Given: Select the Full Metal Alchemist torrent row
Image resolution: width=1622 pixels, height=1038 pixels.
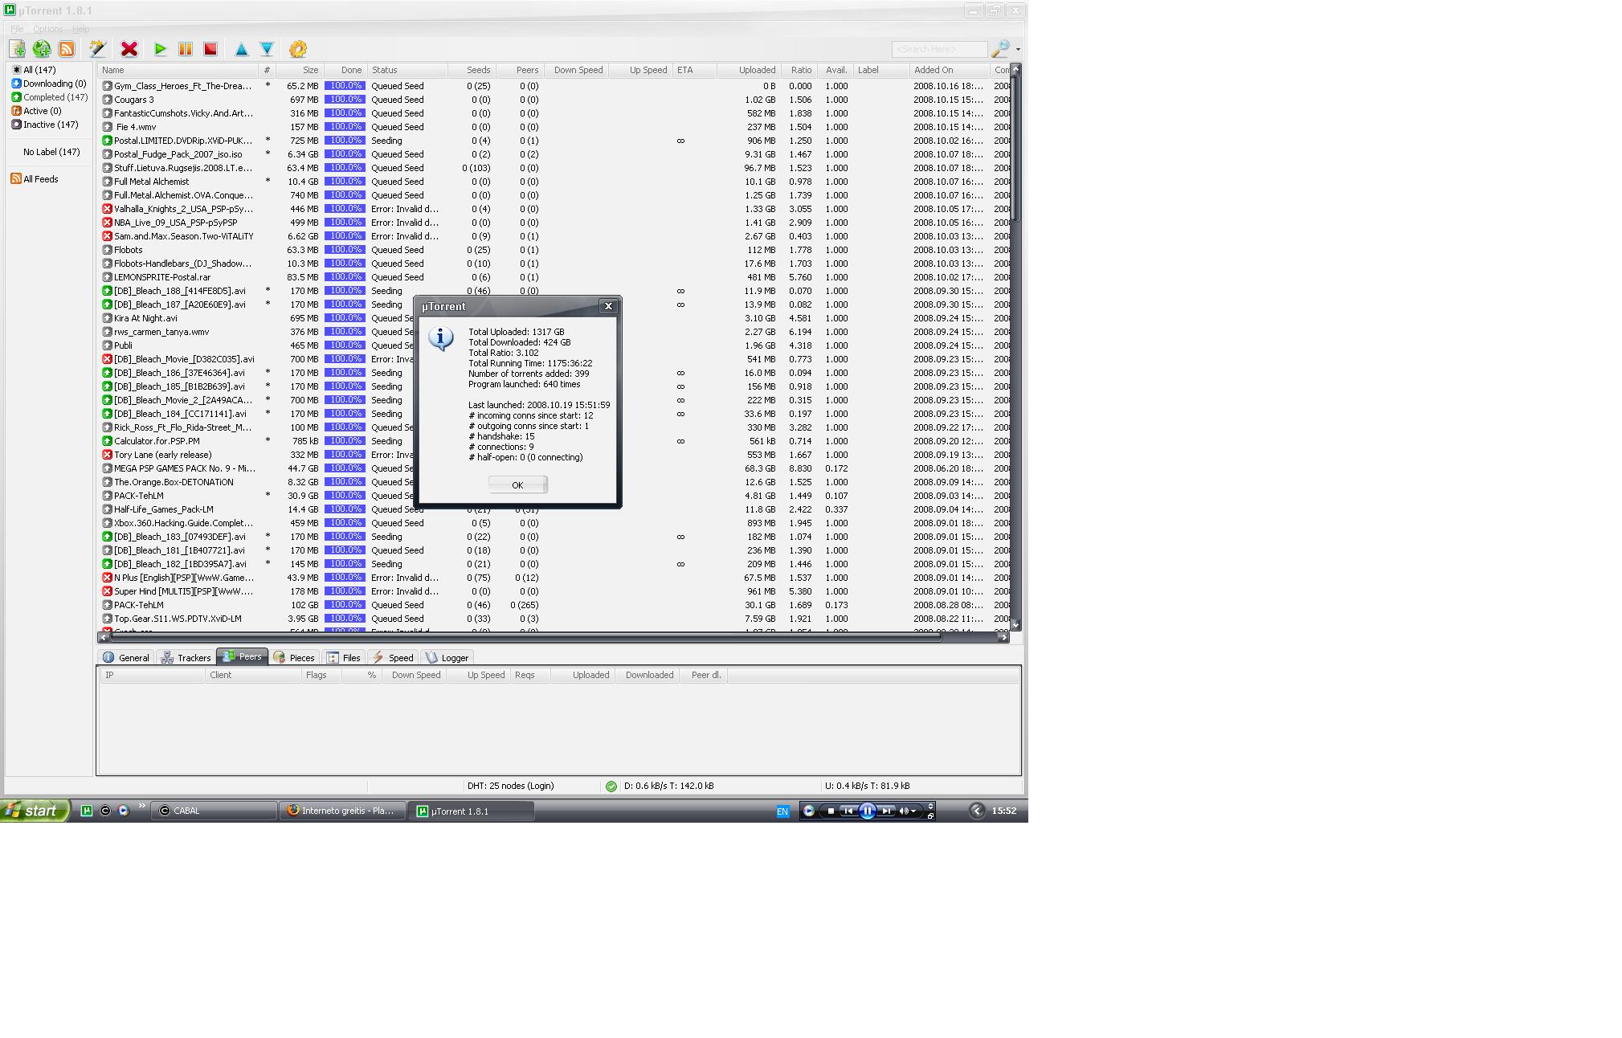Looking at the screenshot, I should (x=554, y=182).
